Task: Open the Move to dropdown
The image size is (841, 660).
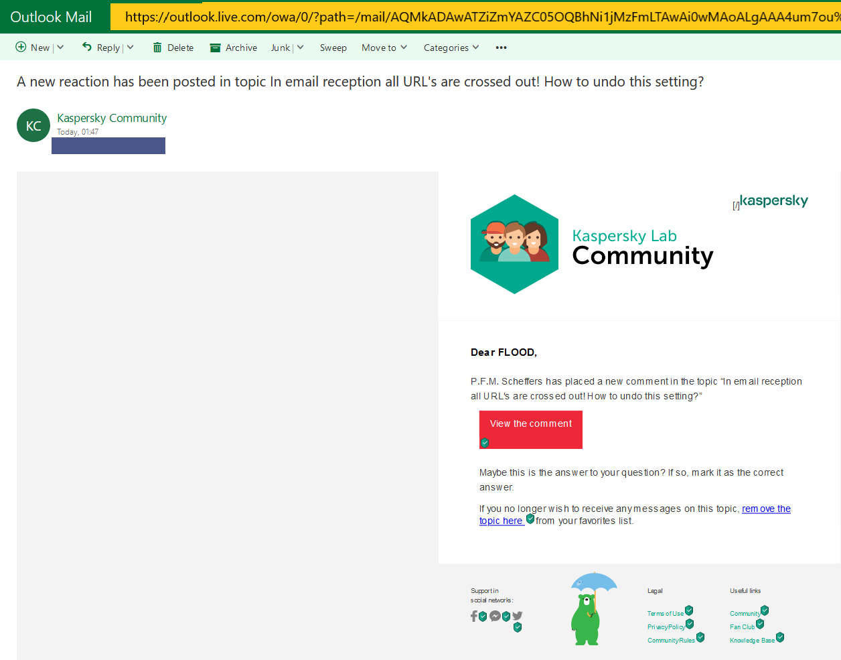Action: pos(384,48)
